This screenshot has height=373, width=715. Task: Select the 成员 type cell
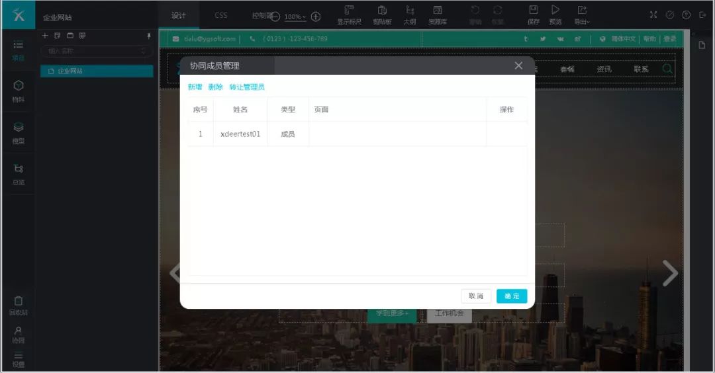pyautogui.click(x=288, y=134)
